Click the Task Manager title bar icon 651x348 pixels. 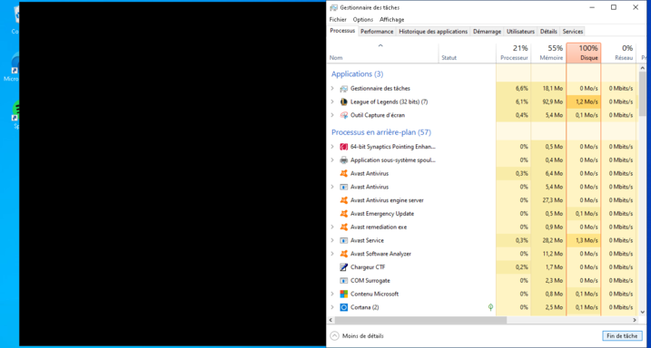point(334,7)
